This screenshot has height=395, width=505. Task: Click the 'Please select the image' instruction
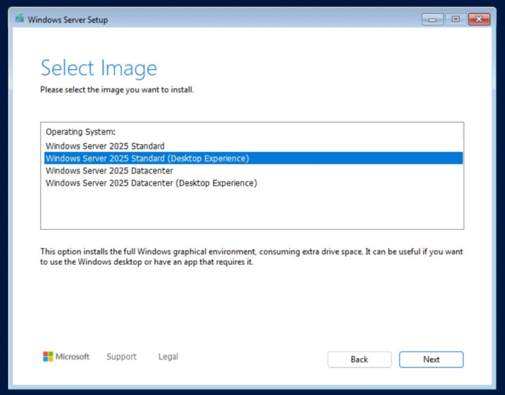pos(117,90)
